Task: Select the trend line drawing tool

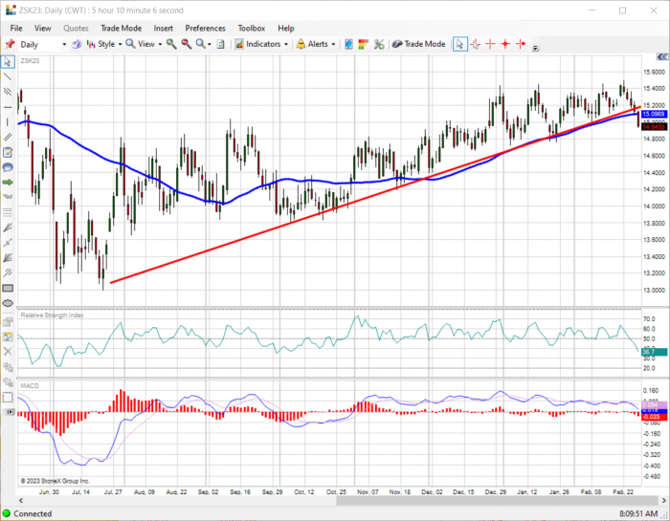Action: click(8, 76)
